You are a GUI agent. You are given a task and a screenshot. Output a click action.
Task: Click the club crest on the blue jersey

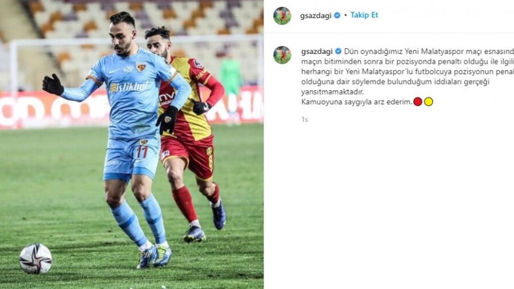pyautogui.click(x=141, y=67)
